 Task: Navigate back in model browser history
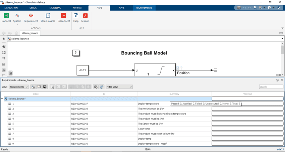(4, 33)
